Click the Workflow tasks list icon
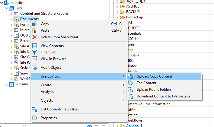 (x=16, y=79)
